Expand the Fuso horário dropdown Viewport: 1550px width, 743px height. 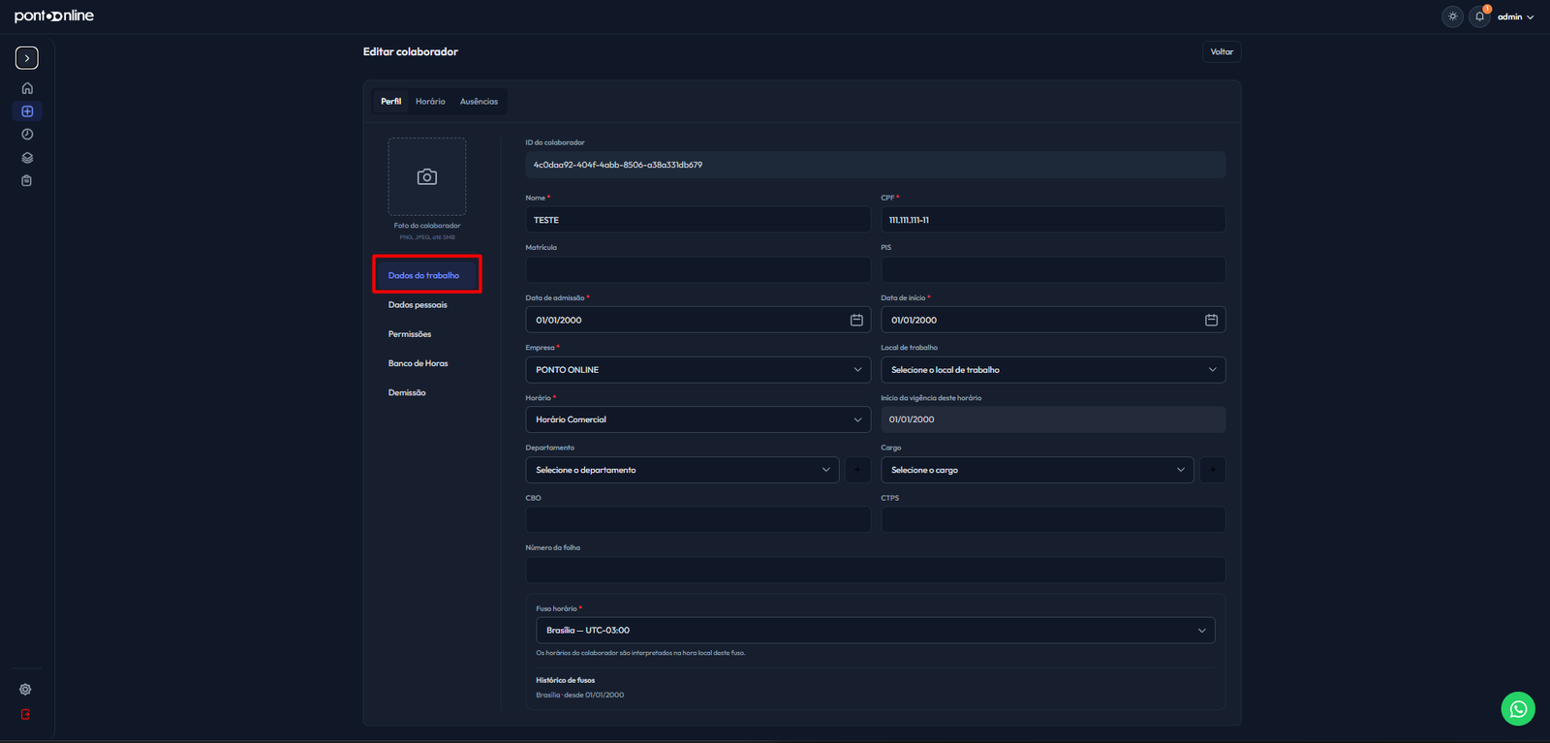[x=876, y=631]
